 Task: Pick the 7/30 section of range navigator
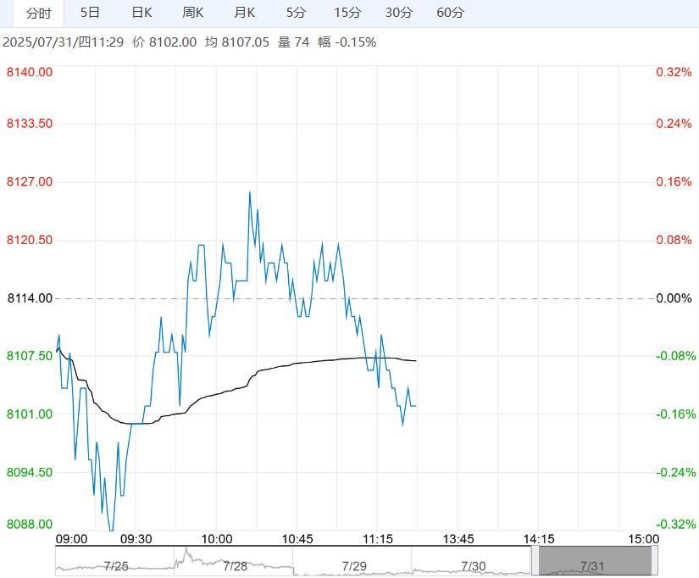click(x=473, y=565)
